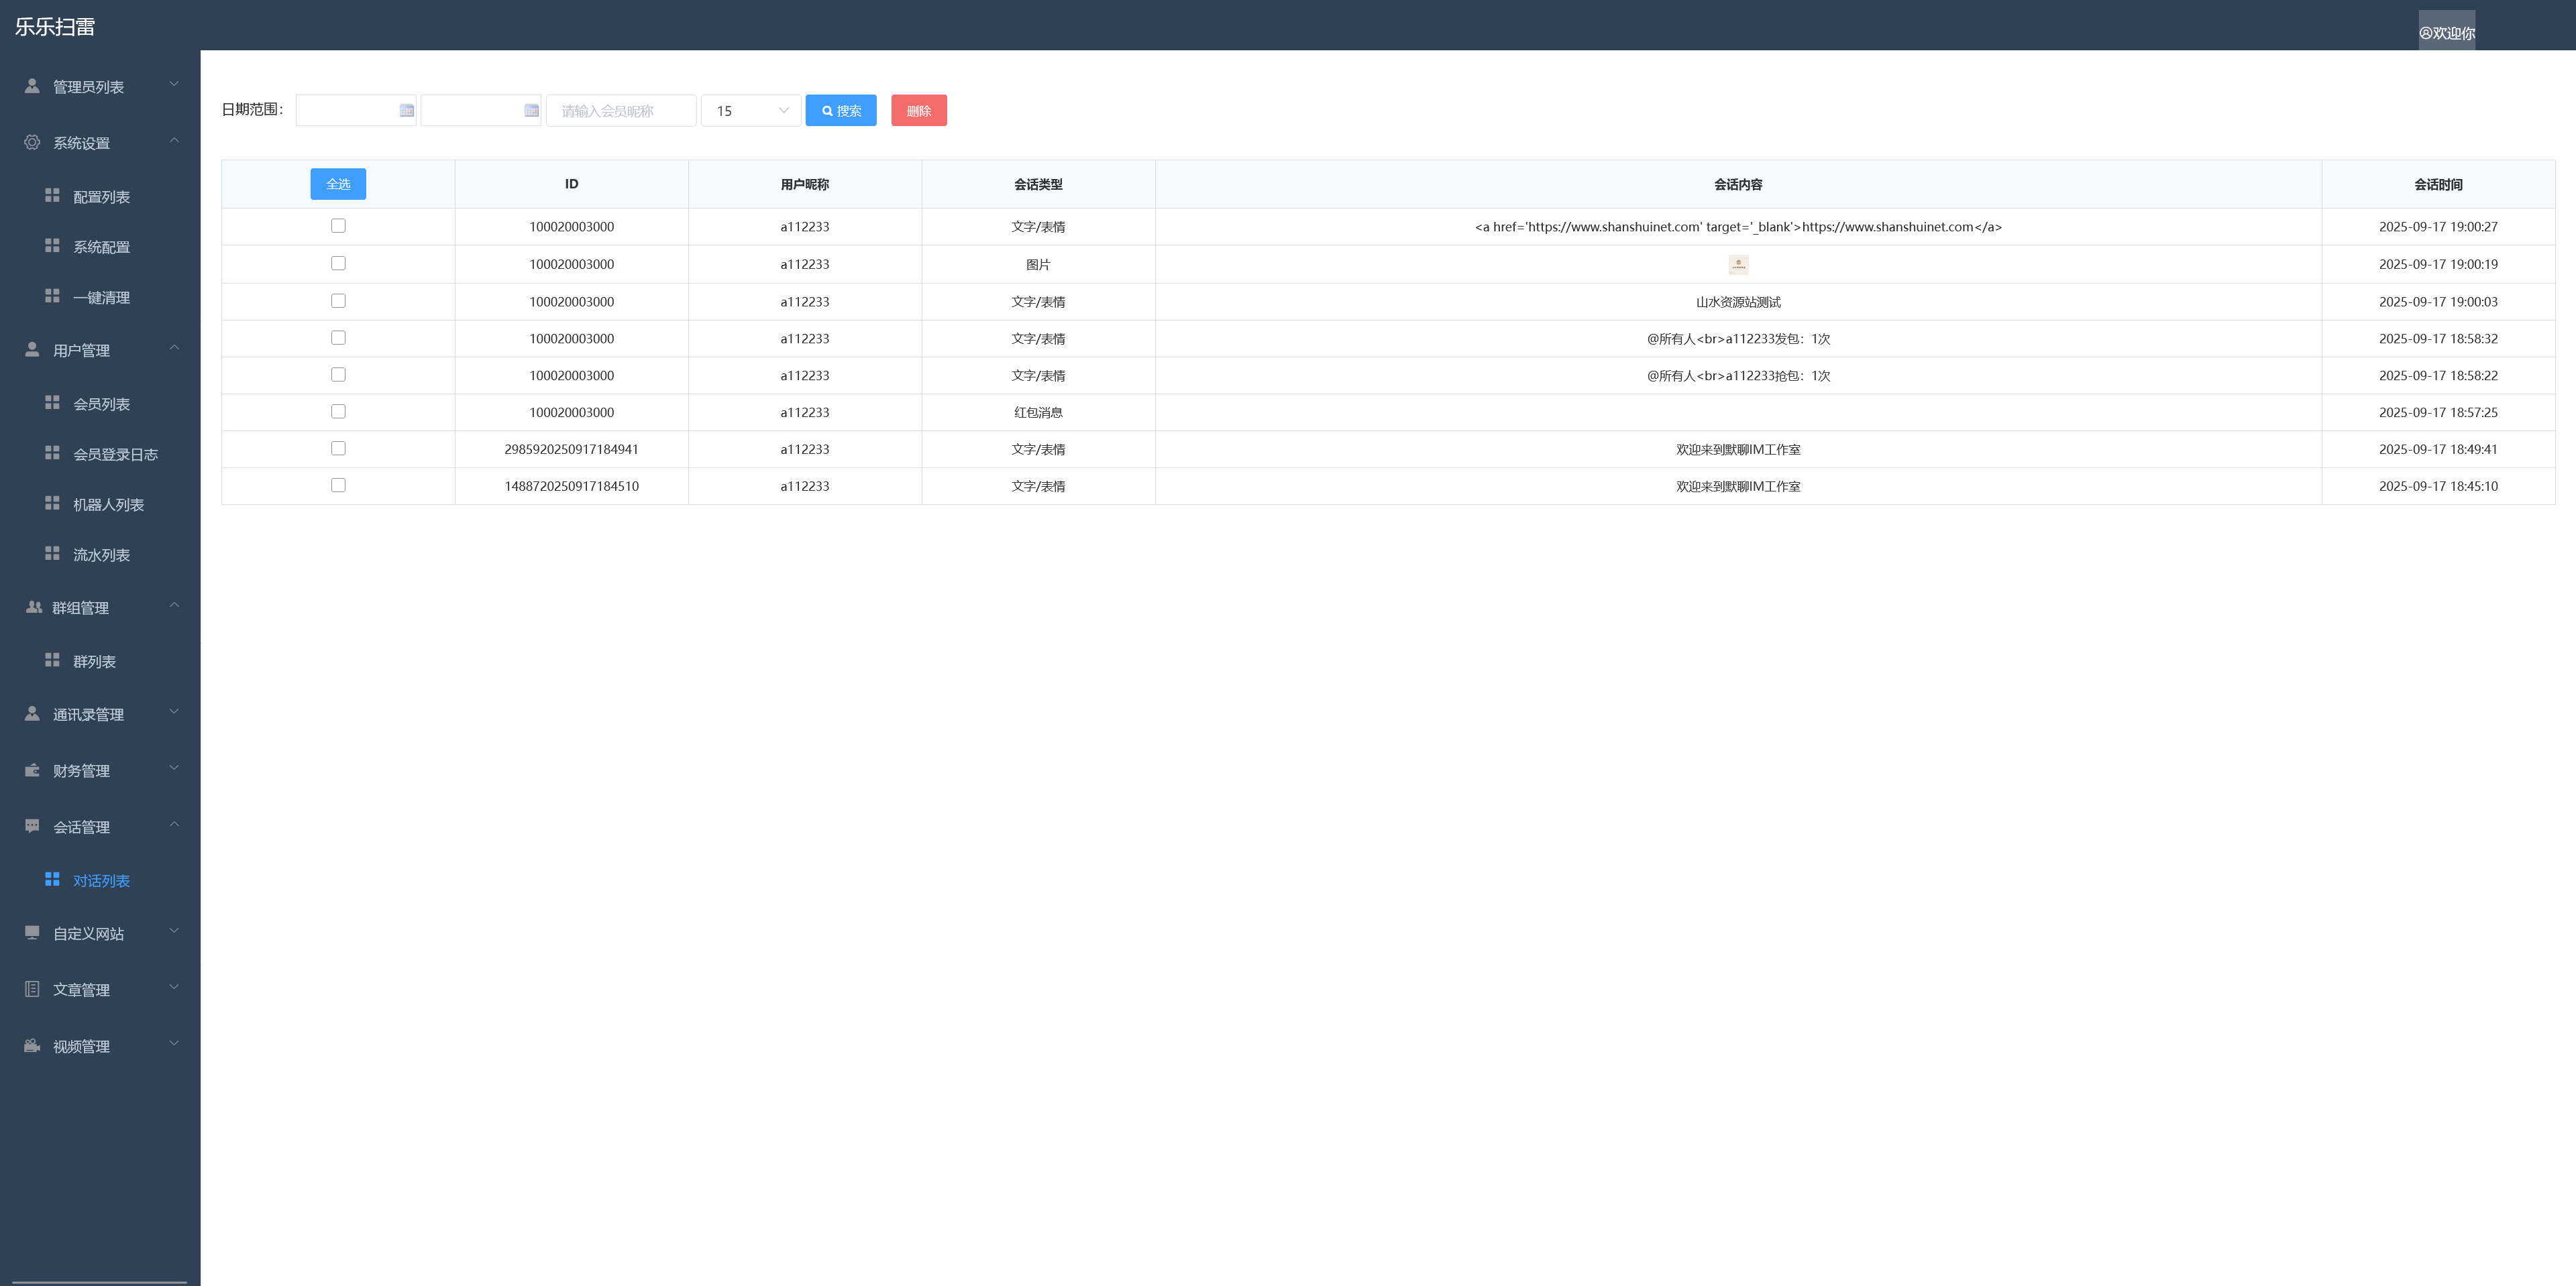Click the 机器人列表 grid icon
This screenshot has width=2576, height=1286.
[x=52, y=504]
